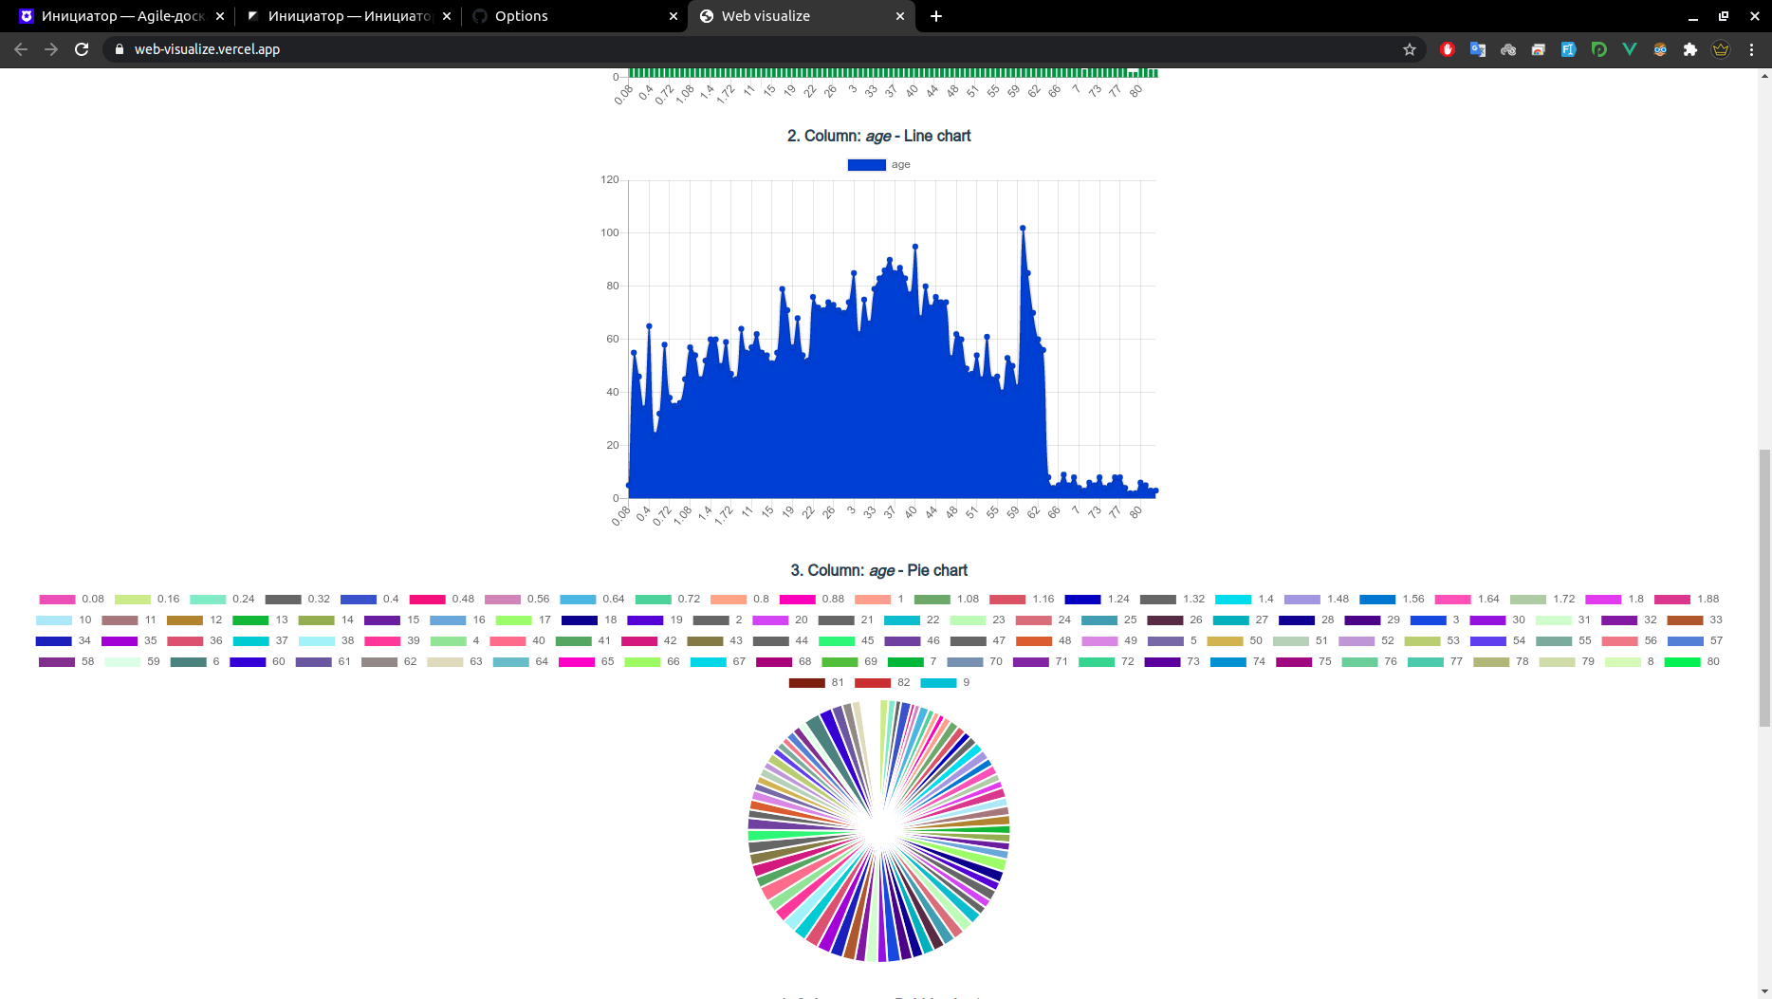1772x999 pixels.
Task: Click the 1.4 cyan legend color swatch
Action: [x=1235, y=599]
